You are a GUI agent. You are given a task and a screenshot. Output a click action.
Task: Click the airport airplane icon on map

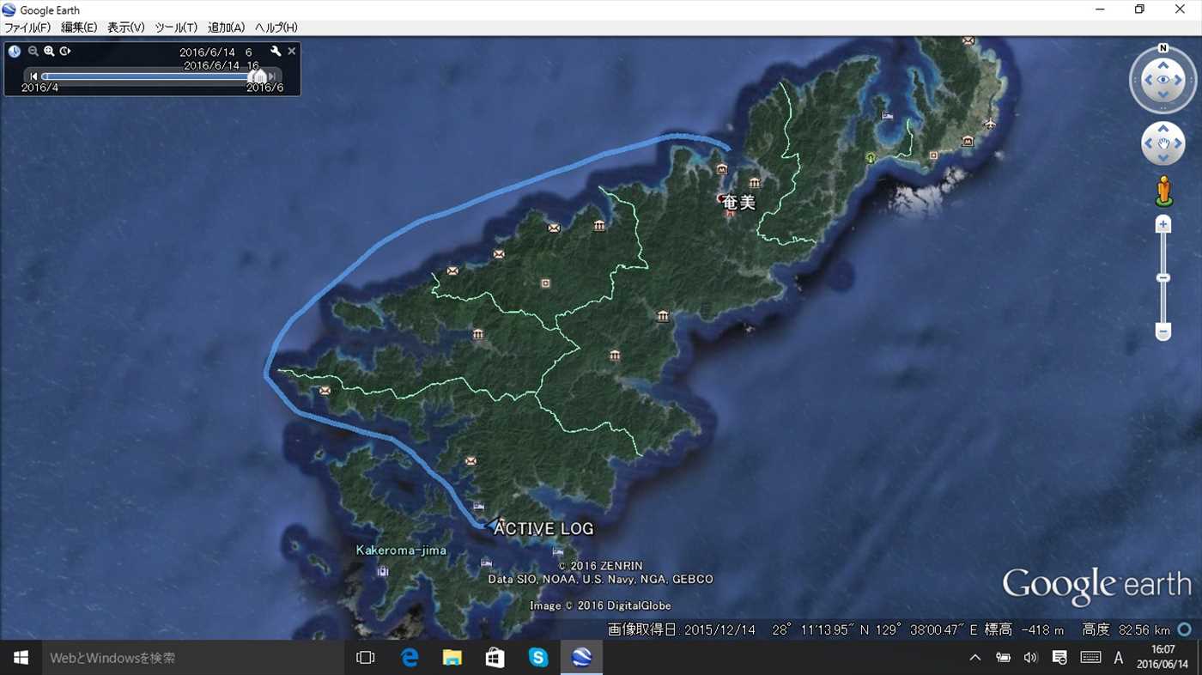tap(990, 123)
